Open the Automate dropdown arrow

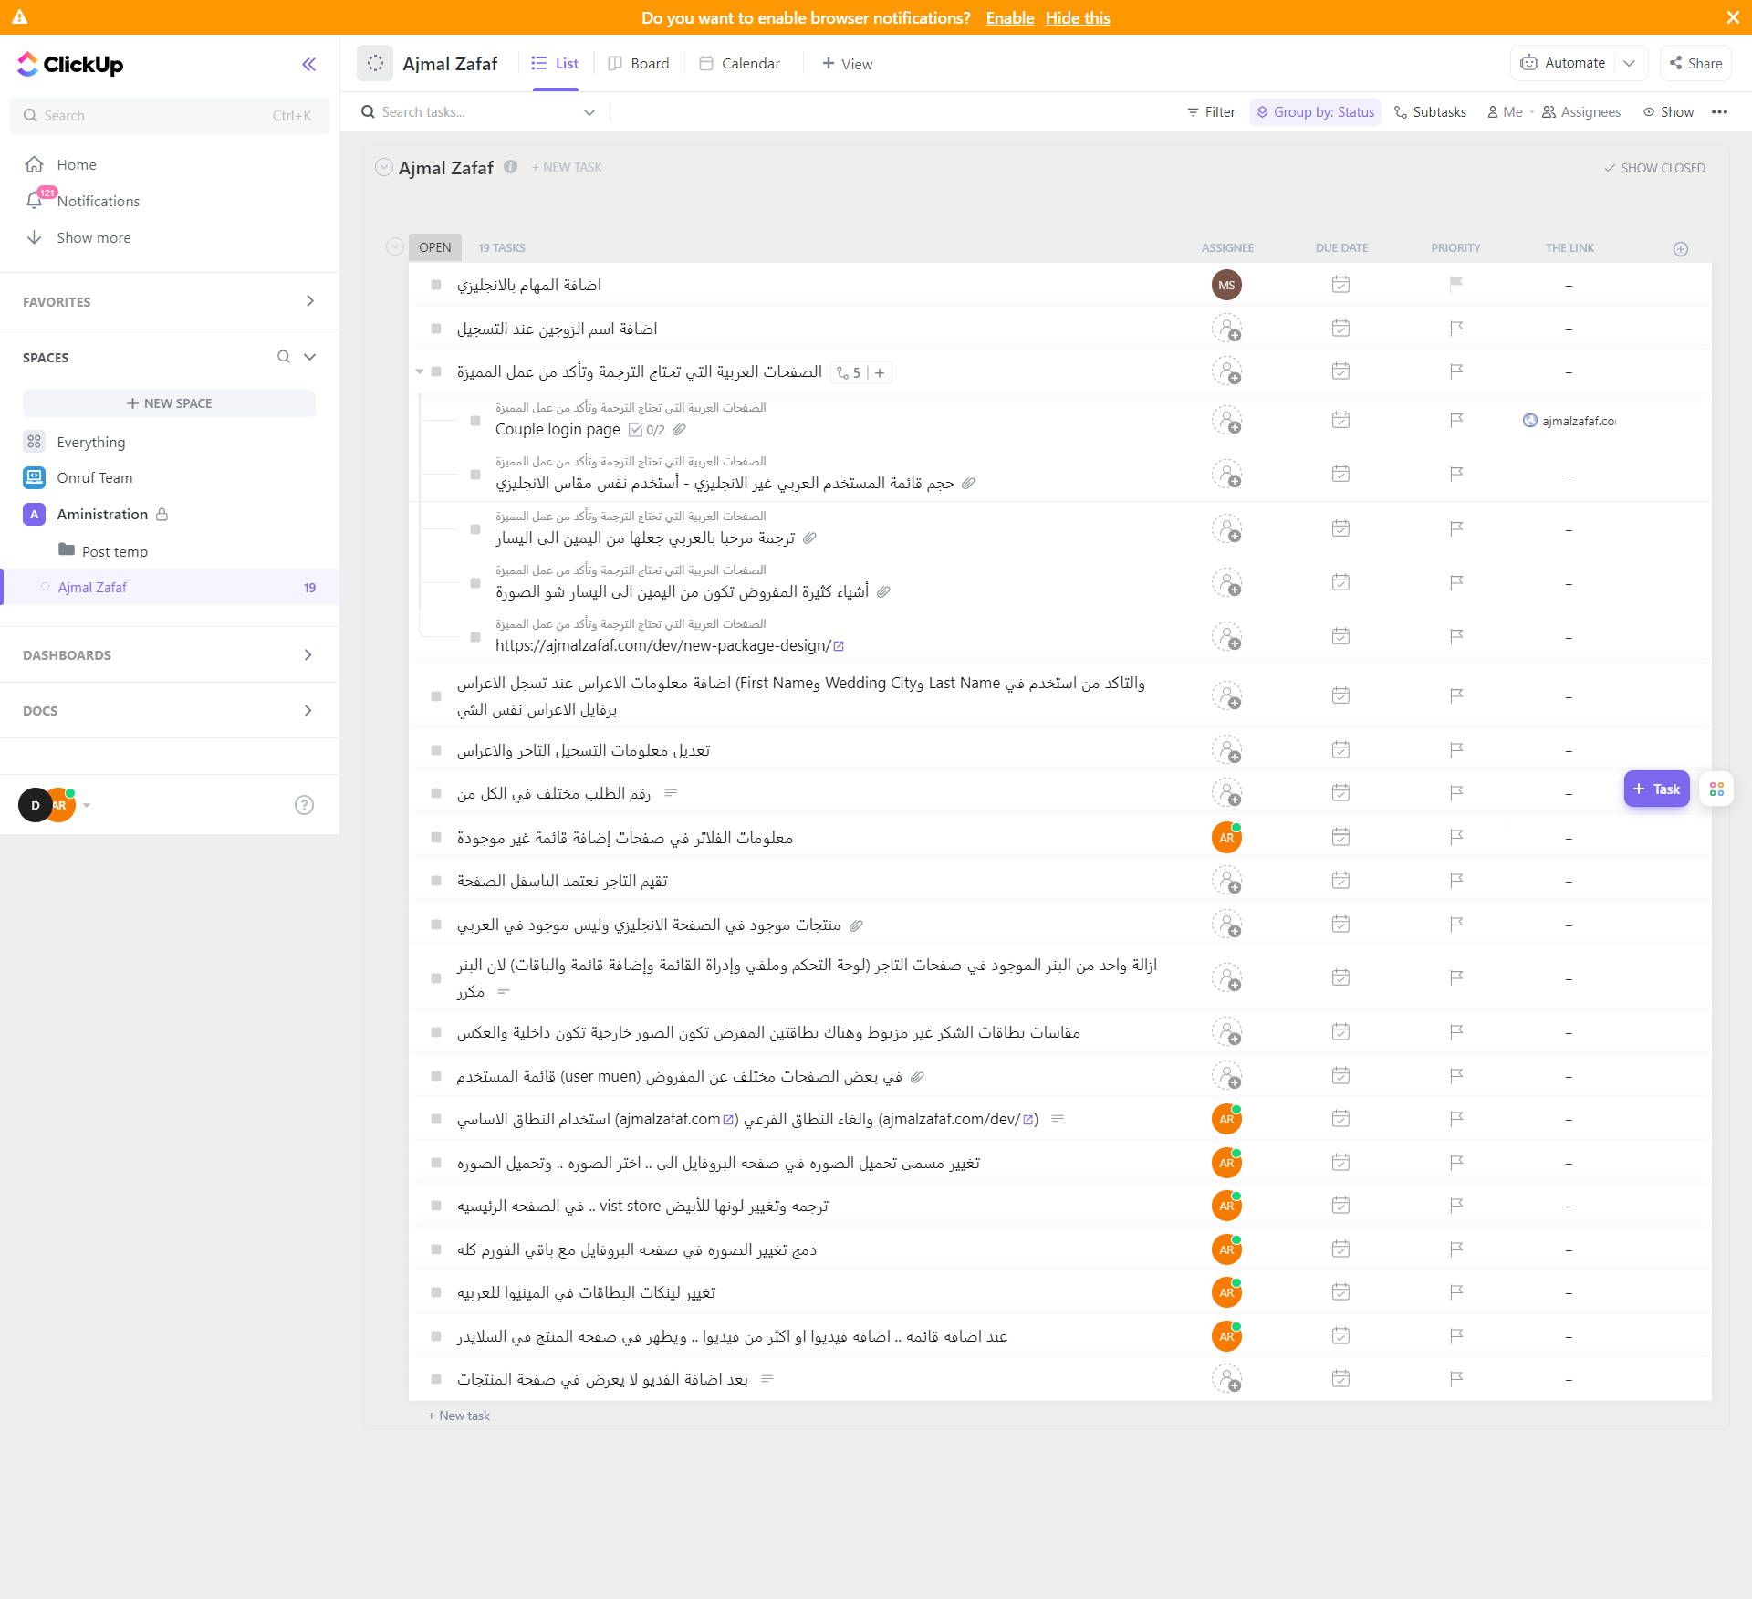coord(1629,63)
